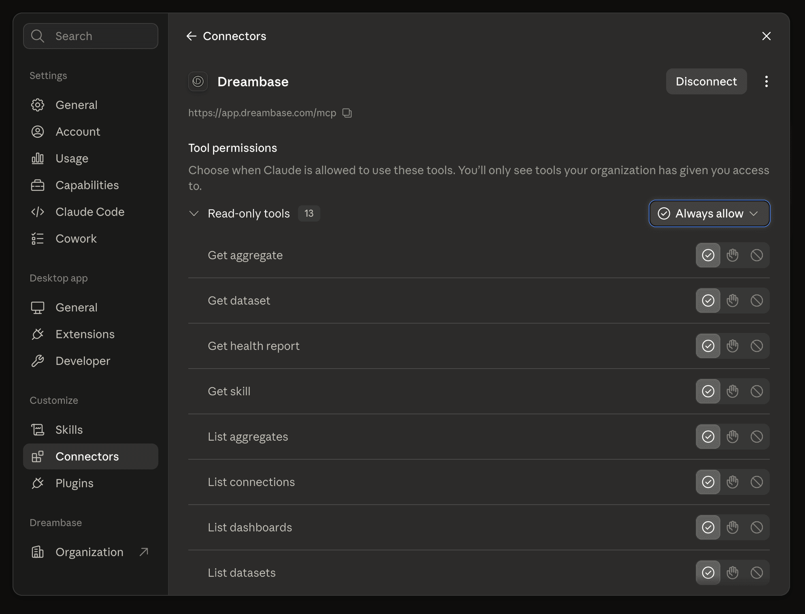
Task: Block the Get health report tool
Action: [x=757, y=346]
